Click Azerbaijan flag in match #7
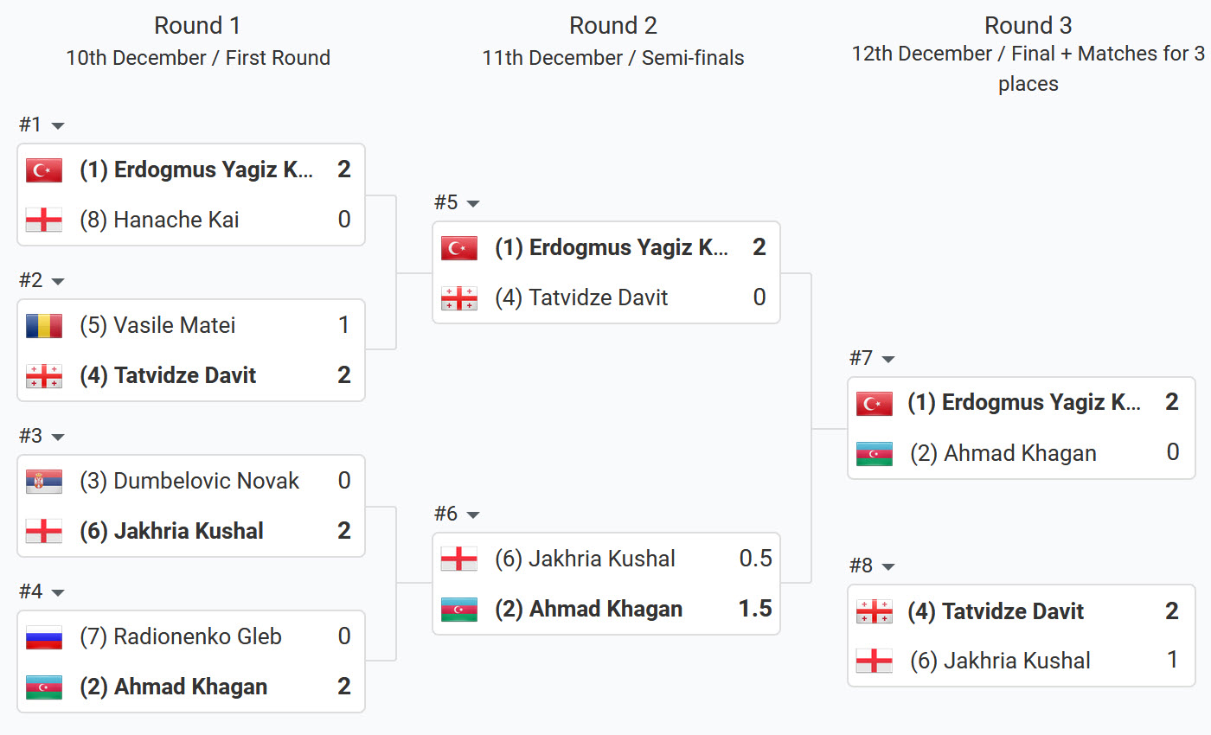This screenshot has height=735, width=1211. pyautogui.click(x=874, y=454)
